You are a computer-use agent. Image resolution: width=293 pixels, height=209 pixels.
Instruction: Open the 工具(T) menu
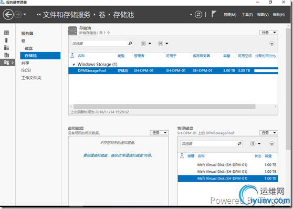click(247, 15)
